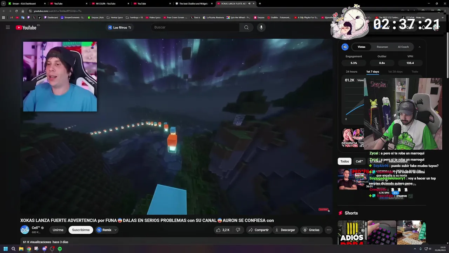This screenshot has width=449, height=253.
Task: Open the 'Spin the Wheel' bookmark
Action: [x=239, y=17]
